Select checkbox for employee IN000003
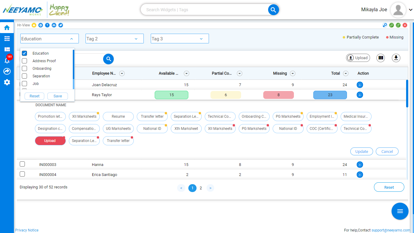The width and height of the screenshot is (414, 233). click(22, 164)
